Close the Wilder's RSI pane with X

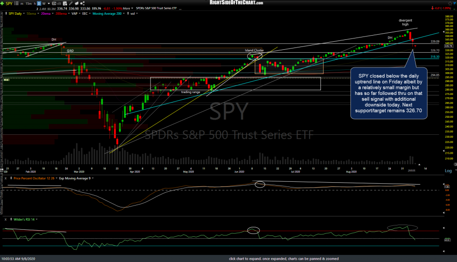[6, 220]
